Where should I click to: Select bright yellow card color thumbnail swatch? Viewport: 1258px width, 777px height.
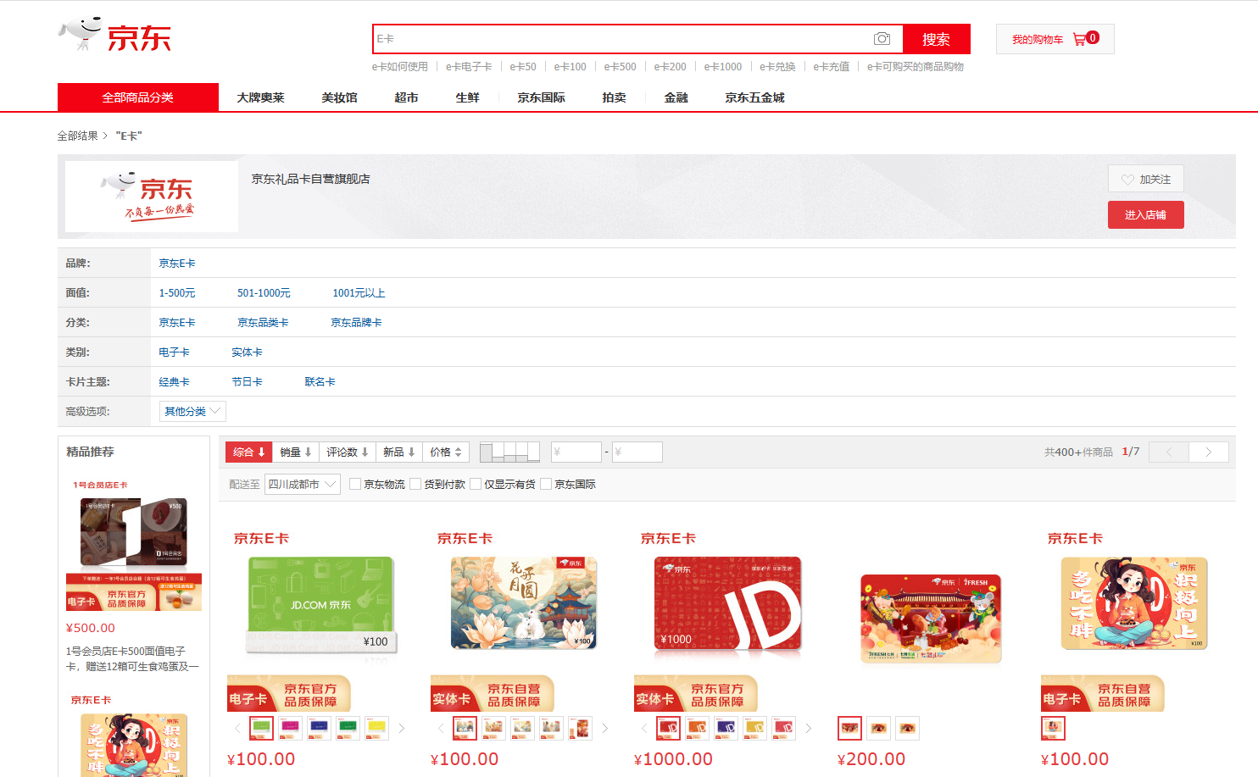click(376, 728)
